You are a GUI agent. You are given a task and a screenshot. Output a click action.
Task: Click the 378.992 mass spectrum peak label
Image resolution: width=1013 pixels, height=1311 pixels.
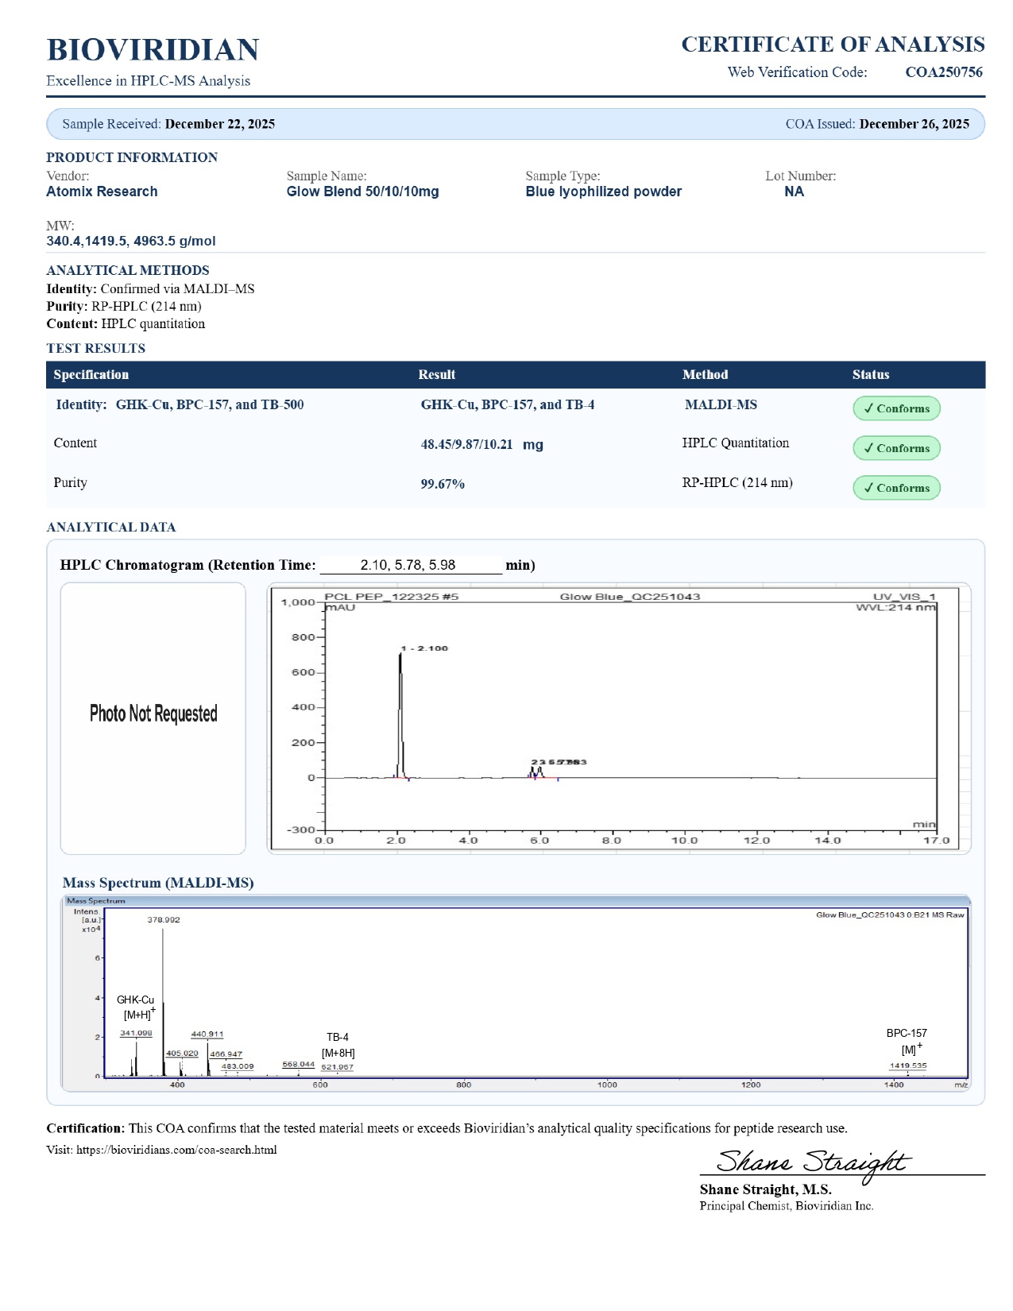[x=164, y=919]
